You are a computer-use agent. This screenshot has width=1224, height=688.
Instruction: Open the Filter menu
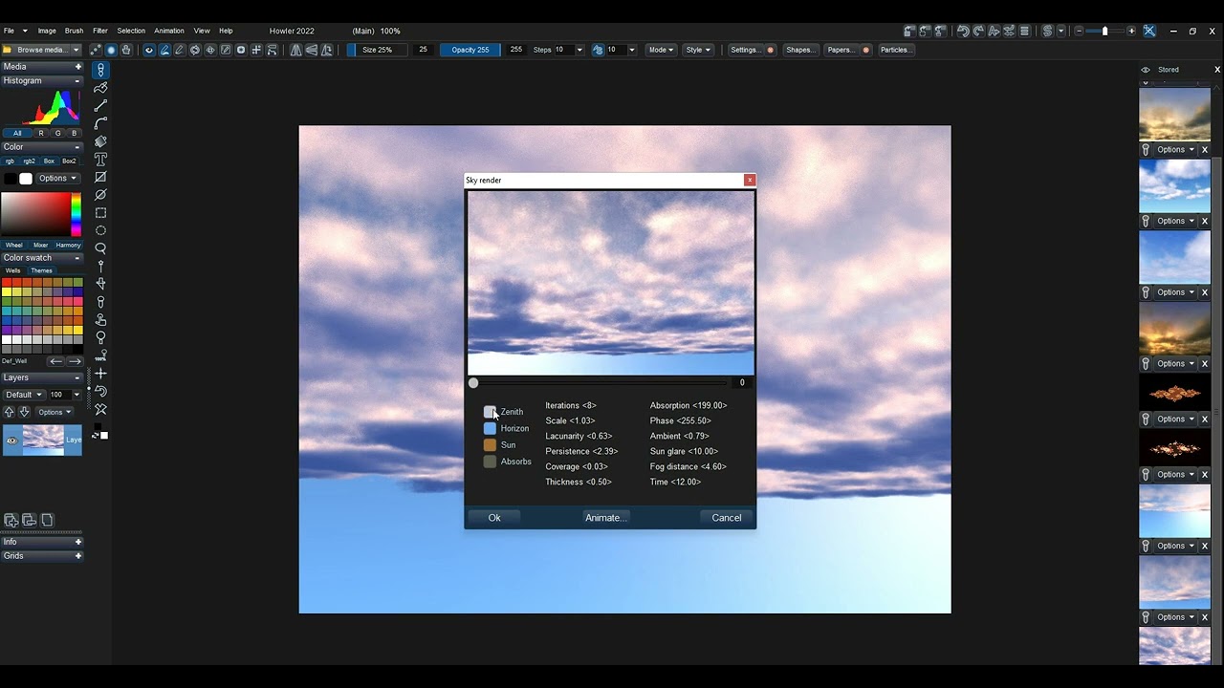point(100,31)
